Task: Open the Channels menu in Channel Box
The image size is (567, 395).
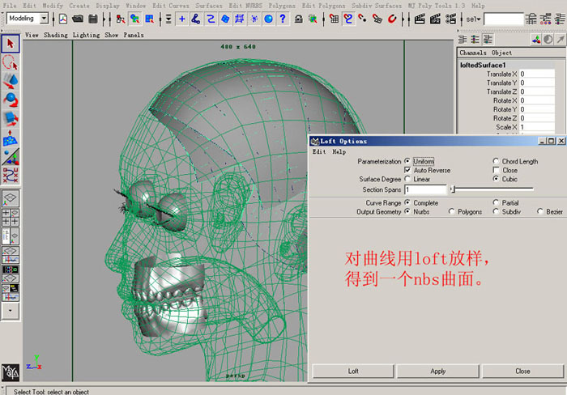Action: click(472, 53)
